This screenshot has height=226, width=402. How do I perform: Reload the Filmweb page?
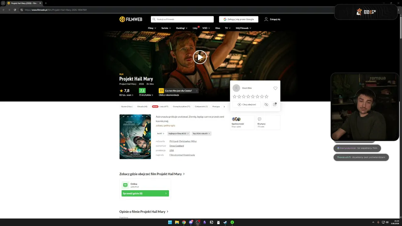point(15,10)
